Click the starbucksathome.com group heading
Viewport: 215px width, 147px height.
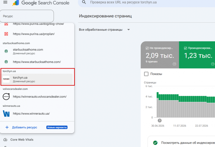pyautogui.click(x=16, y=43)
